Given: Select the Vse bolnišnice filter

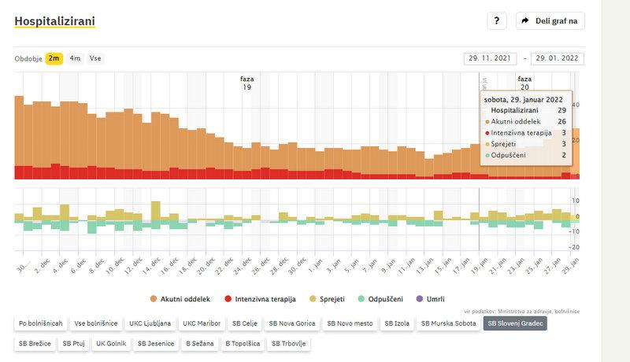Looking at the screenshot, I should (96, 323).
